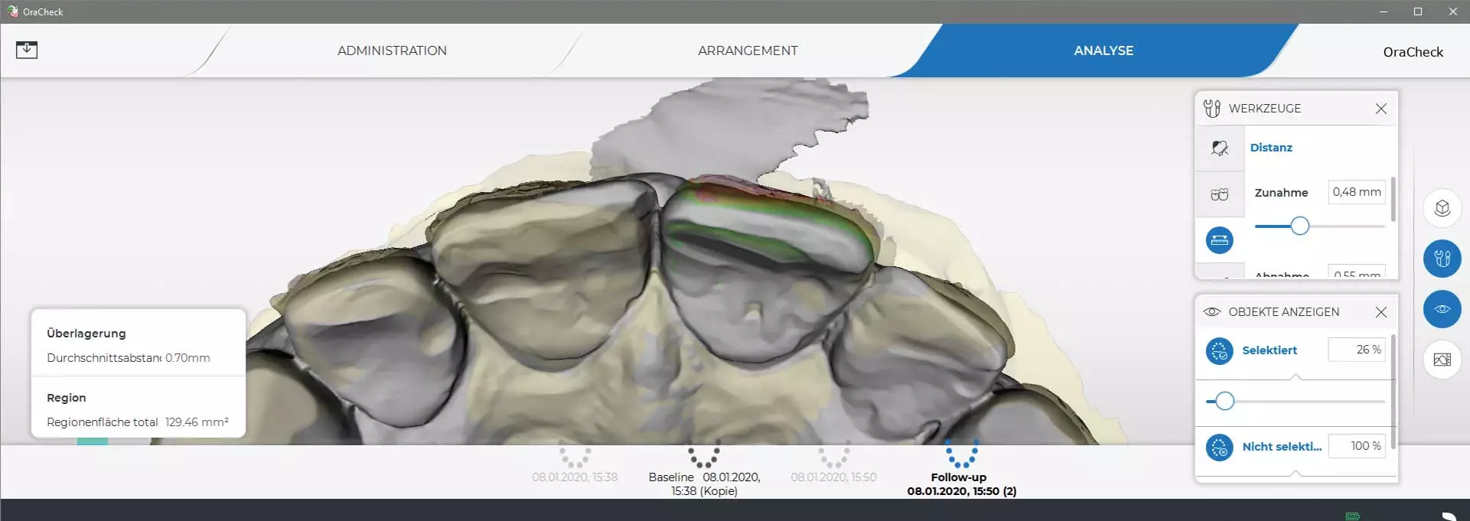Select the teeth tool icon in Werkzeuge
1470x521 pixels.
(x=1220, y=194)
